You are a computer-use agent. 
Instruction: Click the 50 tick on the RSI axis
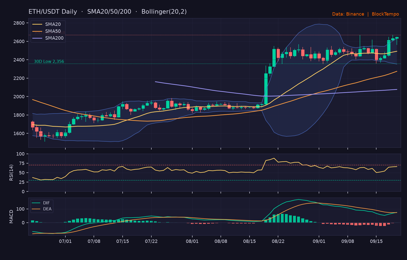(22, 173)
